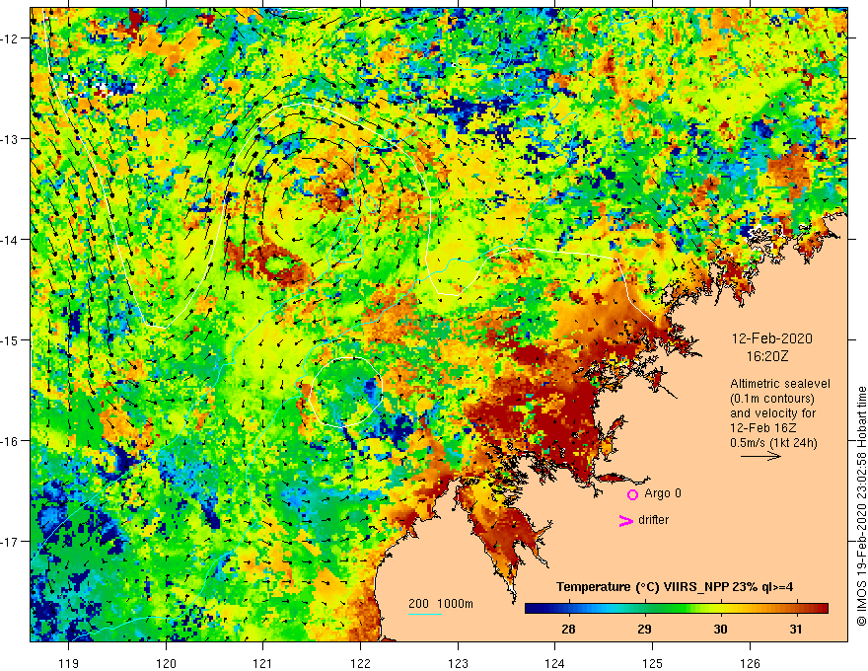Click the color bar value '28'
868x671 pixels.
point(568,629)
